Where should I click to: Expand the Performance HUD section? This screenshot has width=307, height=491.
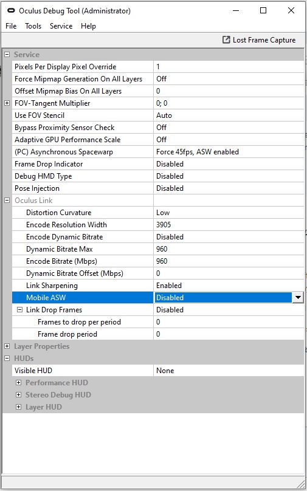click(x=19, y=383)
